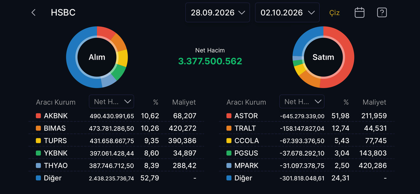Click the % header in sell table
Screen dimensions: 420x194
coord(346,102)
